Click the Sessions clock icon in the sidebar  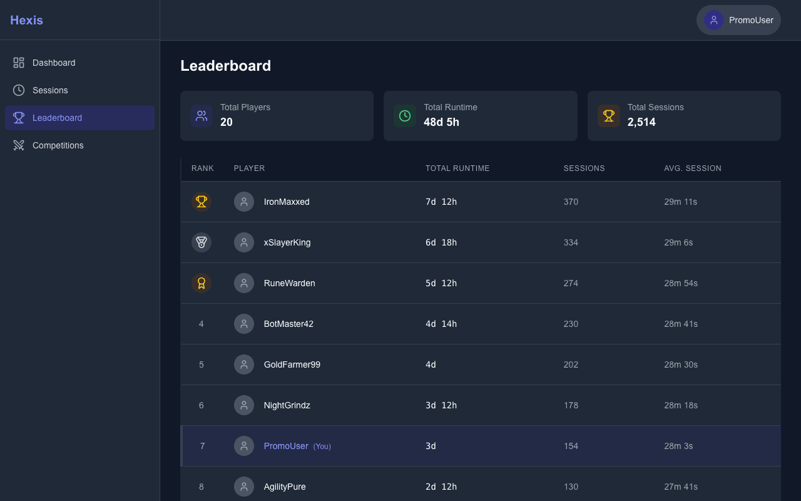(x=18, y=90)
